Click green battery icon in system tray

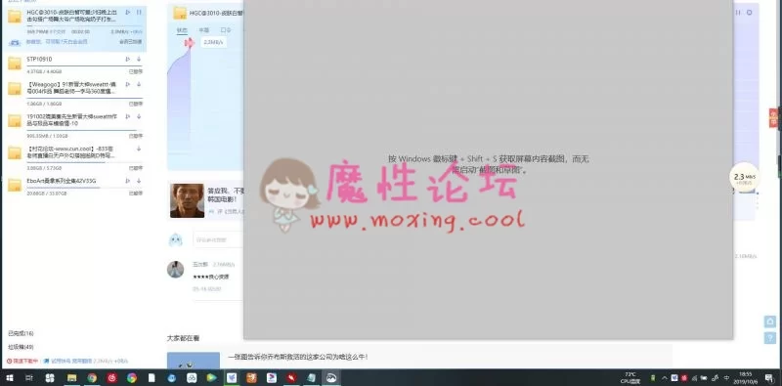[653, 378]
